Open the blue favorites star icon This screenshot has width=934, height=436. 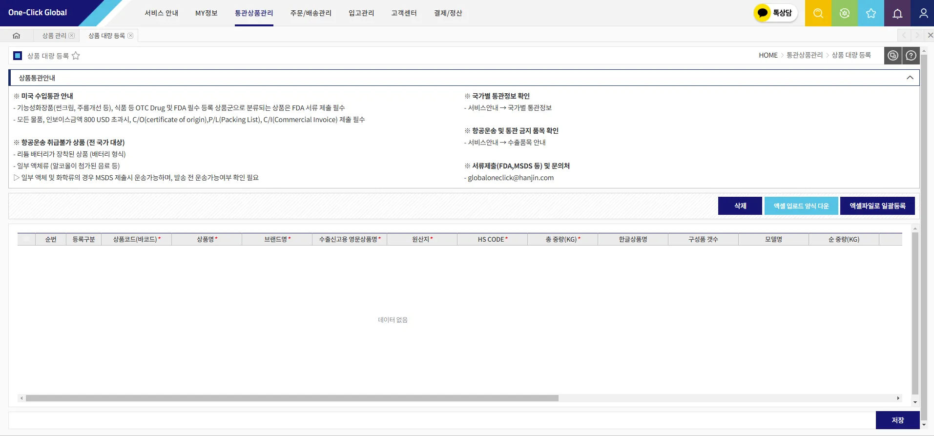pyautogui.click(x=871, y=13)
